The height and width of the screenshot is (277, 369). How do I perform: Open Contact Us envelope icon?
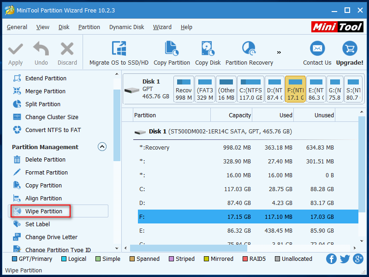click(317, 48)
